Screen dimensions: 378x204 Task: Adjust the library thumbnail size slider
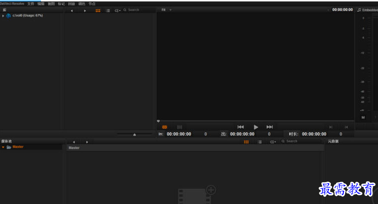tap(135, 135)
